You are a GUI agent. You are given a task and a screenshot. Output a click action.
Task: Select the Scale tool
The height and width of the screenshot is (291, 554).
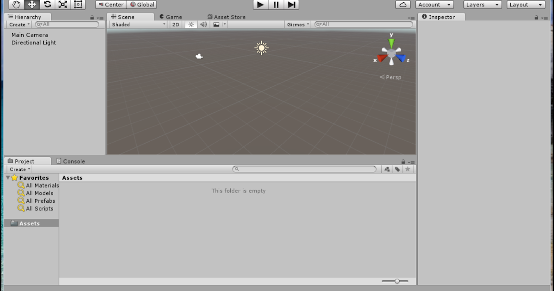point(62,5)
